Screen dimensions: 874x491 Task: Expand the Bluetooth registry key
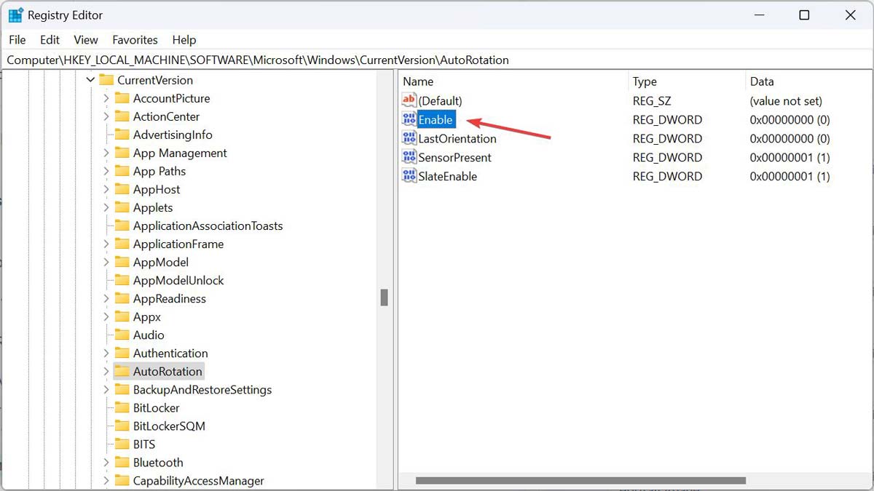click(106, 463)
